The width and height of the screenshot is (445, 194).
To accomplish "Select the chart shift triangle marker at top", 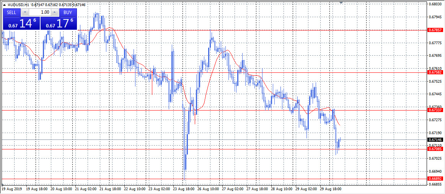I will pos(342,2).
